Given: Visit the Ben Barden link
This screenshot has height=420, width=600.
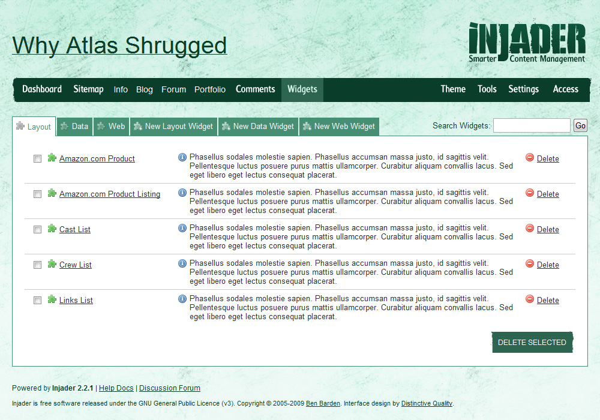Looking at the screenshot, I should (323, 403).
